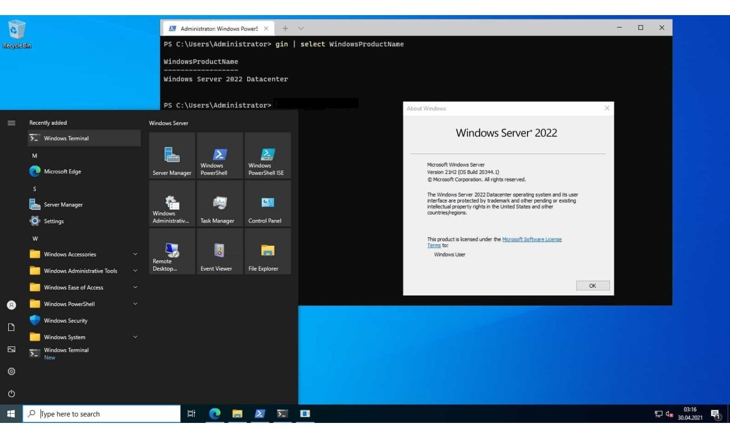Image resolution: width=730 pixels, height=438 pixels.
Task: Click OK in About Windows dialog
Action: (593, 286)
